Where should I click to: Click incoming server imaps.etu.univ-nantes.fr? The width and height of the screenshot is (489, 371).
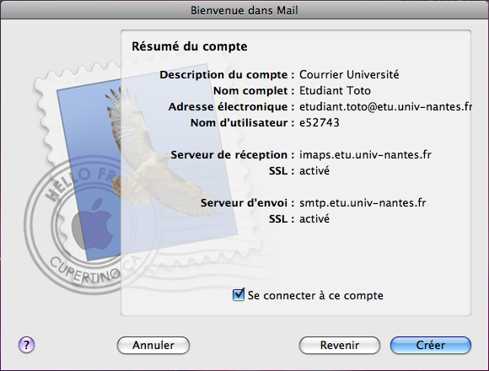365,155
